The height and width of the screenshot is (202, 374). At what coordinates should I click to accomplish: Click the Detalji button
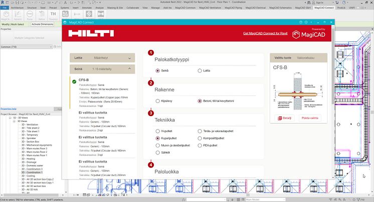coord(284,118)
